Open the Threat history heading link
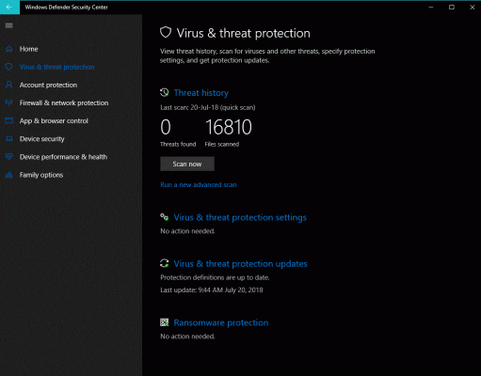The width and height of the screenshot is (481, 376). pos(201,93)
